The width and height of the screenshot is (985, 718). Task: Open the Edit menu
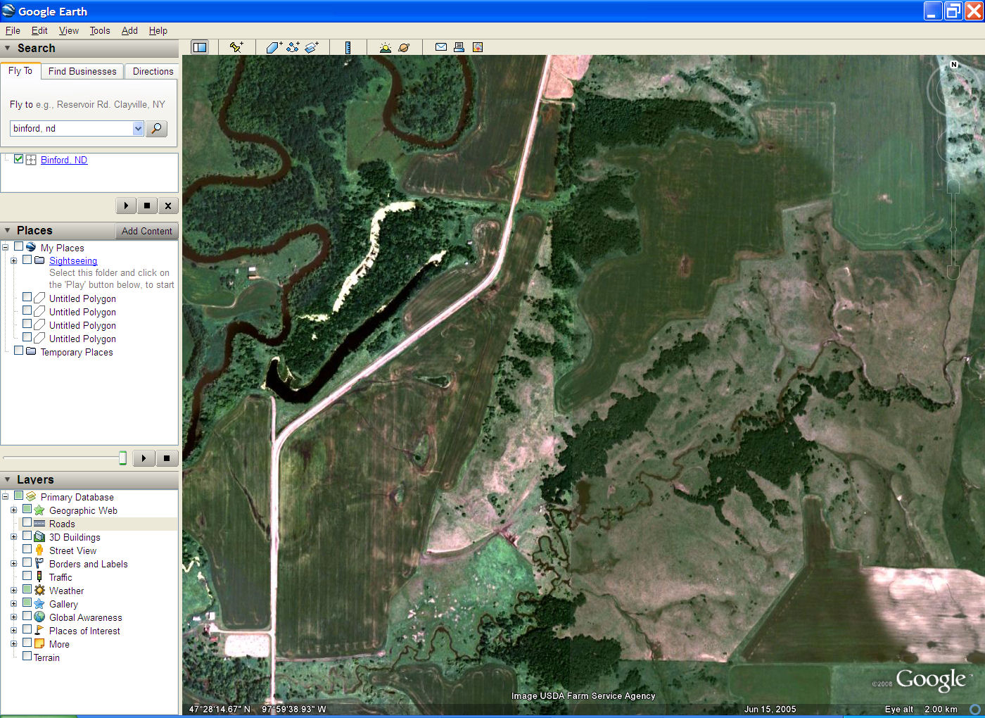(39, 30)
